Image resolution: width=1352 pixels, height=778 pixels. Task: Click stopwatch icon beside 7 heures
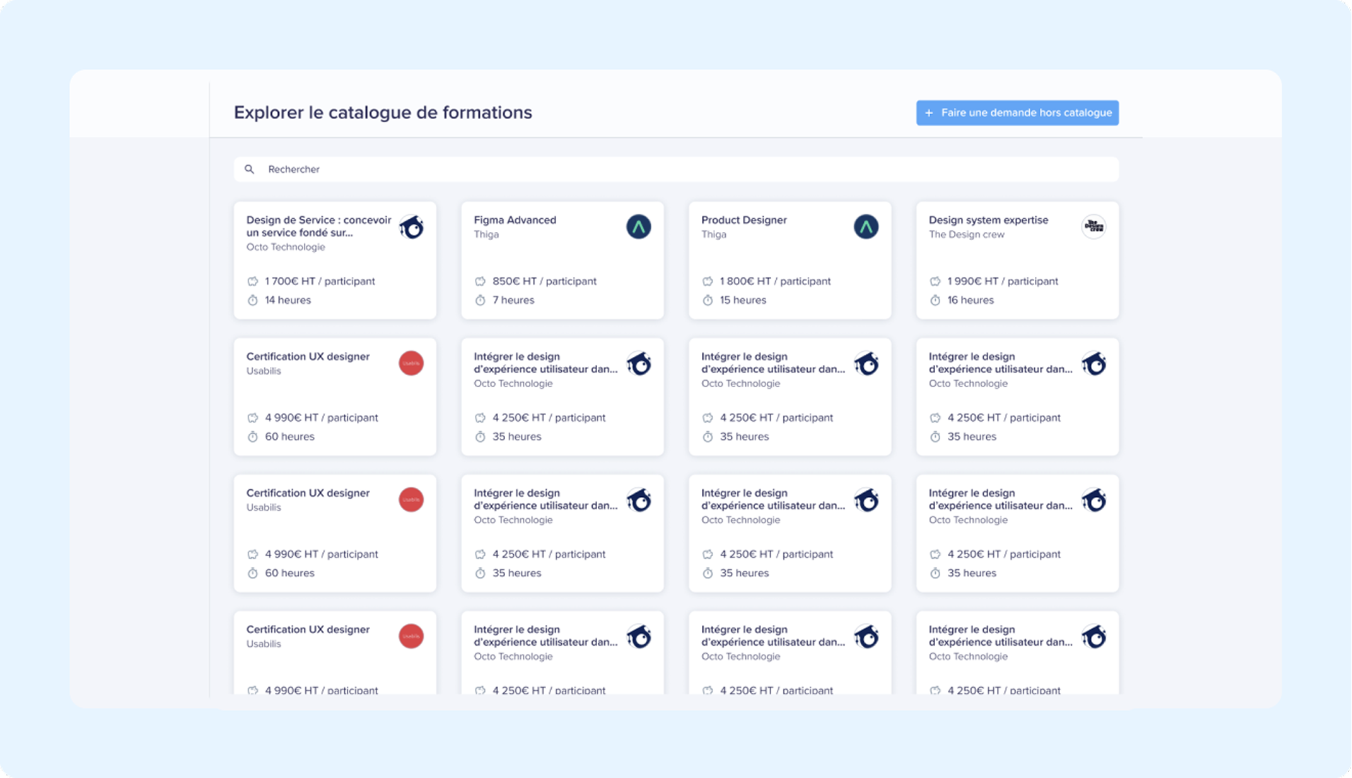pyautogui.click(x=481, y=300)
